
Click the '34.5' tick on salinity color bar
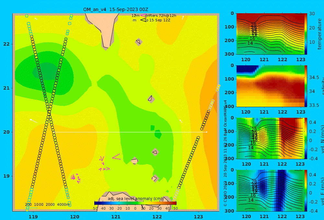point(314,77)
